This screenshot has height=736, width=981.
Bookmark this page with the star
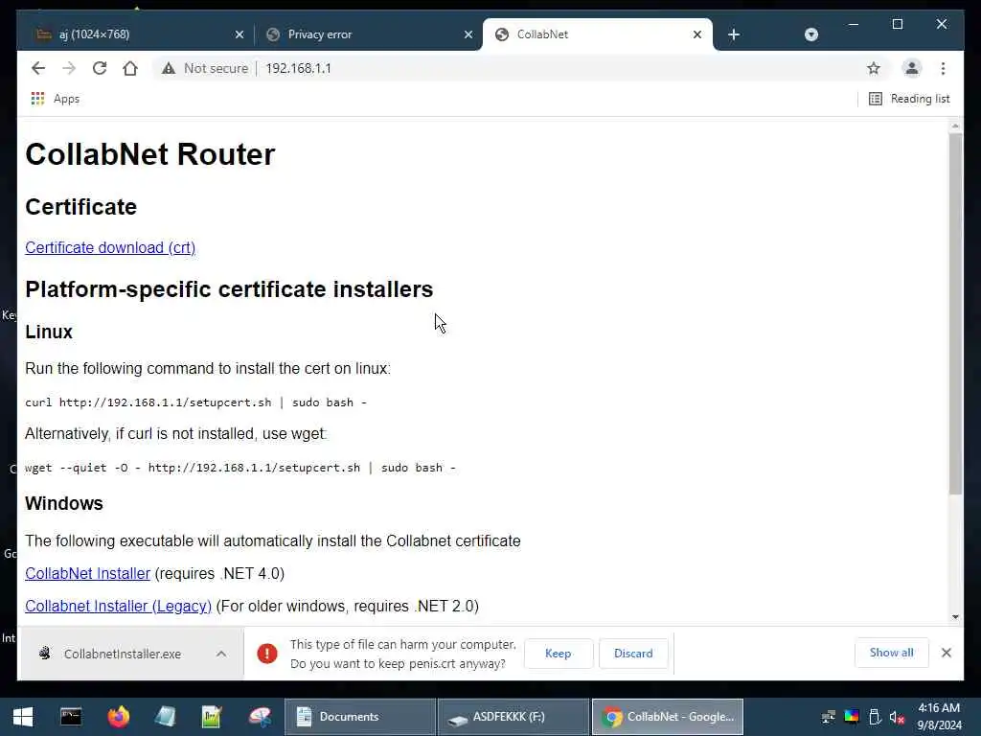pyautogui.click(x=874, y=68)
